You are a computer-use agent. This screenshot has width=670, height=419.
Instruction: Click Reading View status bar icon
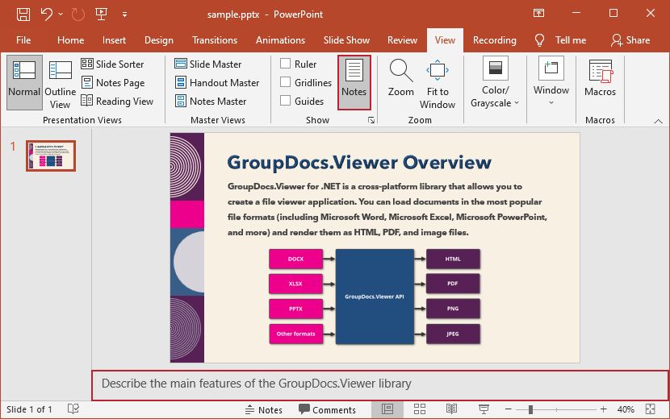click(452, 409)
